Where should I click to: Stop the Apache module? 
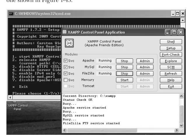pyautogui.click(x=124, y=61)
